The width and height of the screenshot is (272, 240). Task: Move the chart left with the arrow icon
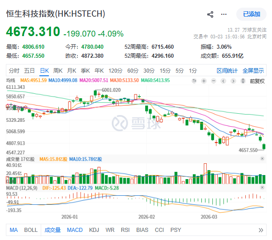point(224,81)
